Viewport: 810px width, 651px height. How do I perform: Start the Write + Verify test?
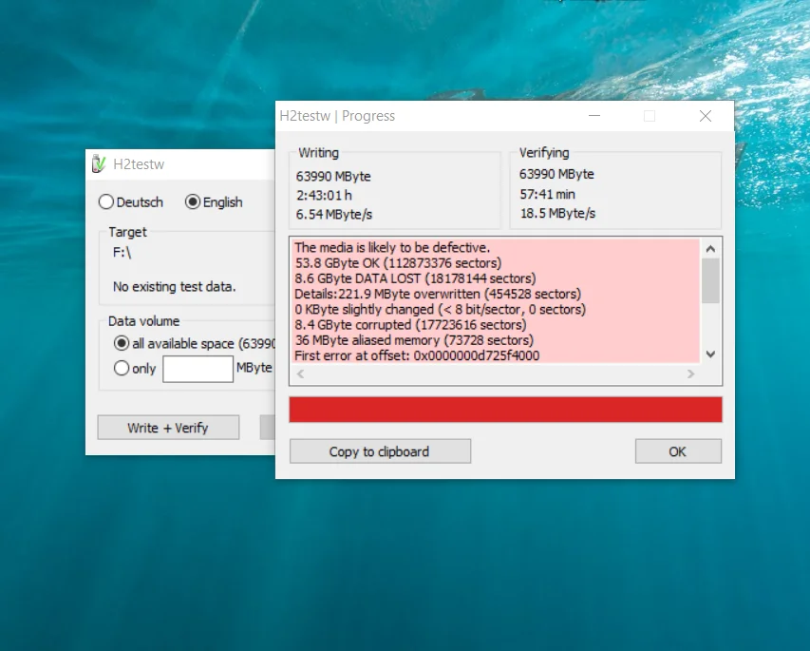pyautogui.click(x=168, y=428)
